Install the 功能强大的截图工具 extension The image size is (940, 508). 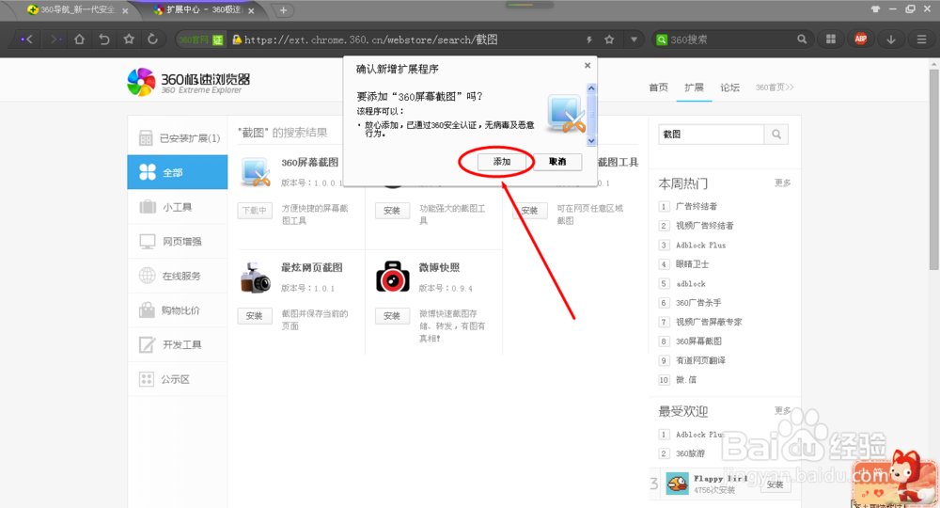[x=392, y=211]
